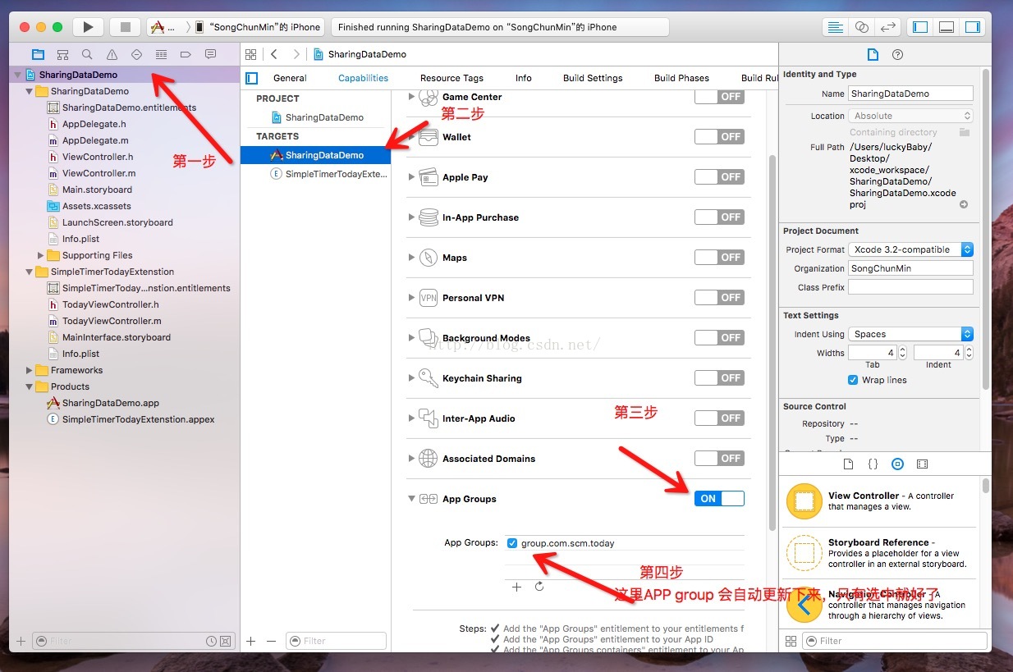Switch to the Version editor
The height and width of the screenshot is (672, 1013).
coord(887,27)
